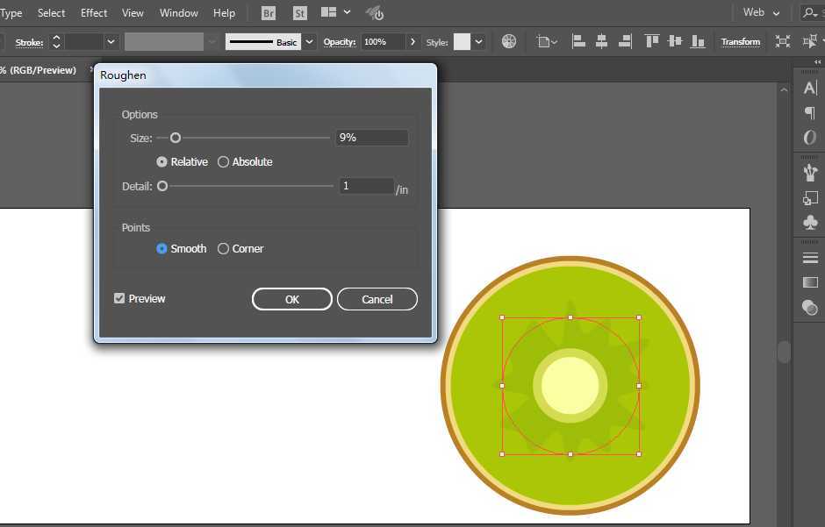The image size is (825, 527).
Task: Cancel the Roughen dialog
Action: pos(377,300)
